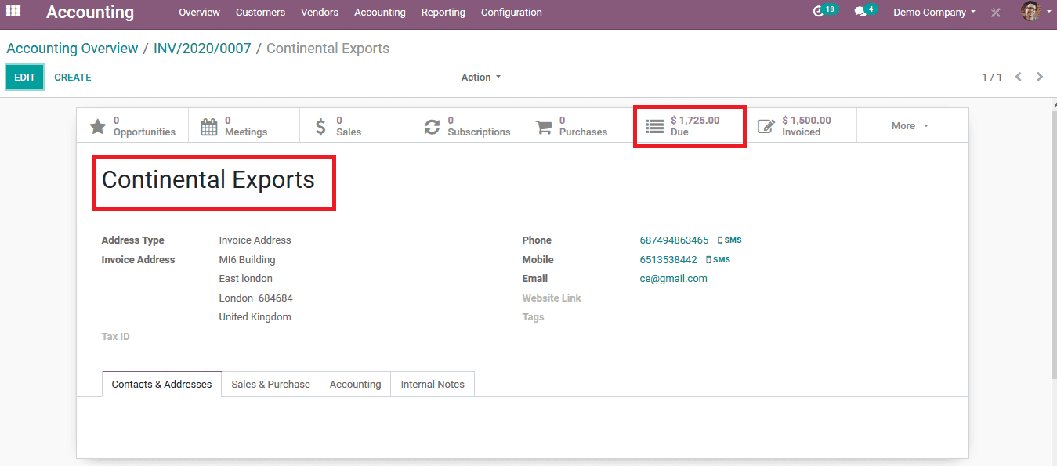The width and height of the screenshot is (1057, 466).
Task: Click the debug tools cross icon
Action: pos(996,13)
